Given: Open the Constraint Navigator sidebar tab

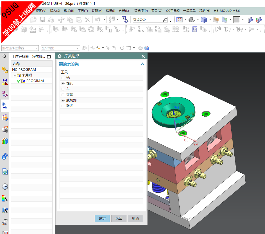Looking at the screenshot, I should (x=5, y=82).
